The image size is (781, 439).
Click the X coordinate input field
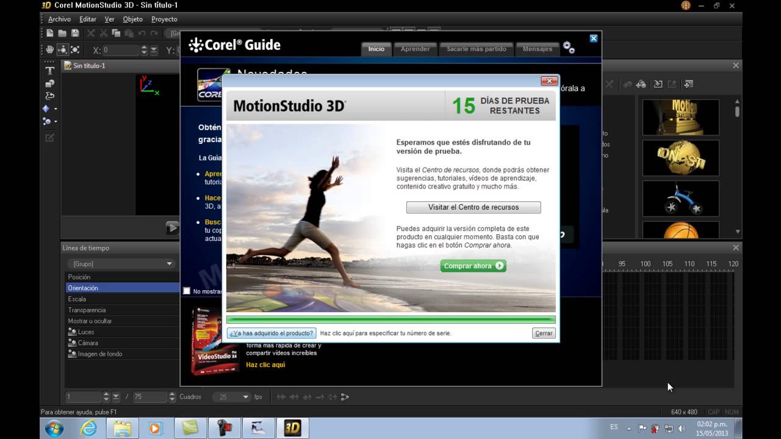pyautogui.click(x=121, y=51)
